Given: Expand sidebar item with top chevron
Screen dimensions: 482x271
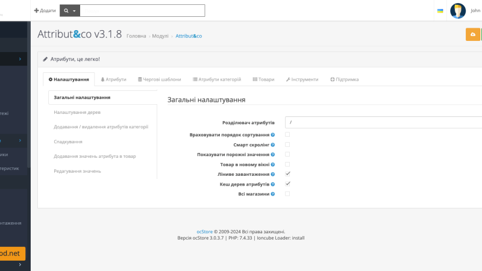Looking at the screenshot, I should click(x=20, y=58).
